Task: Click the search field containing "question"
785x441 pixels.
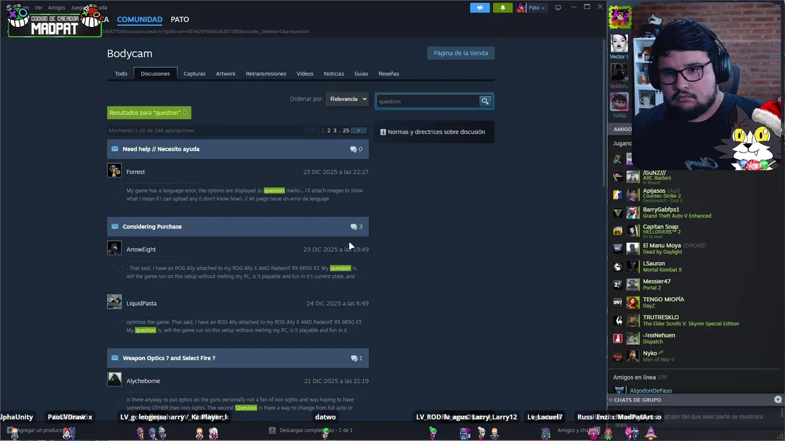Action: tap(427, 101)
